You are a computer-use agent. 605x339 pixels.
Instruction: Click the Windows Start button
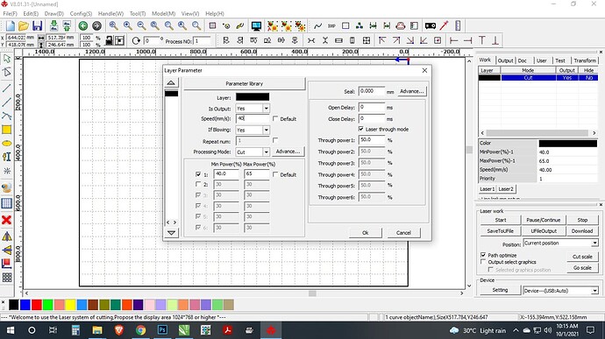(x=11, y=330)
